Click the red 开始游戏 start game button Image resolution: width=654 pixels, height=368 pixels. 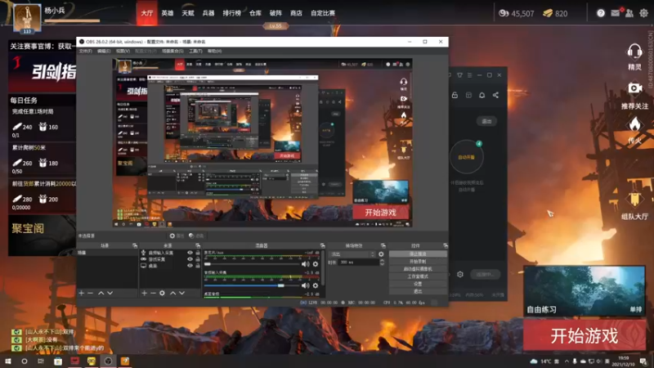(585, 335)
